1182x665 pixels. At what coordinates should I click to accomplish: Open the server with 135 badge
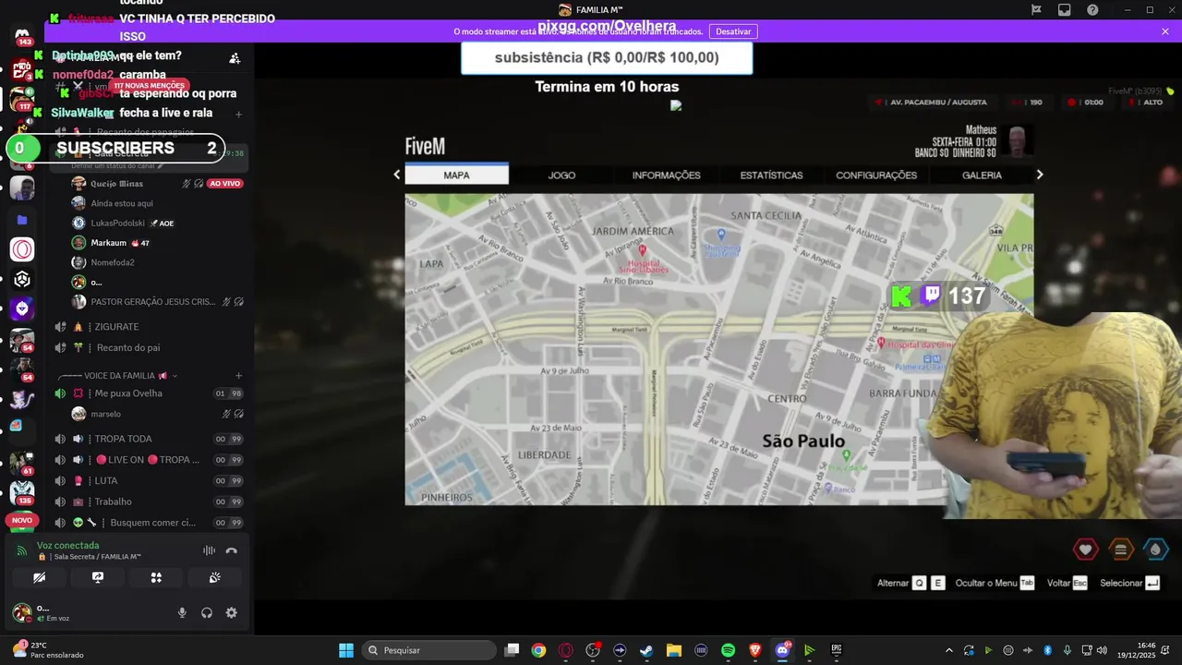22,491
